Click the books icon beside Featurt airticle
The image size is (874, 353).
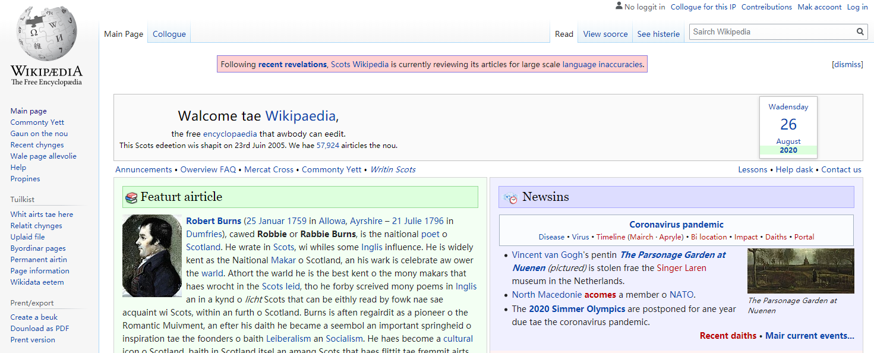(x=131, y=197)
